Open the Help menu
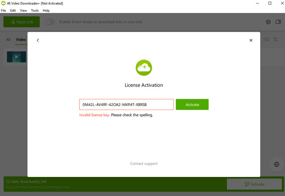Viewport: 285px width, 196px height. coord(46,11)
